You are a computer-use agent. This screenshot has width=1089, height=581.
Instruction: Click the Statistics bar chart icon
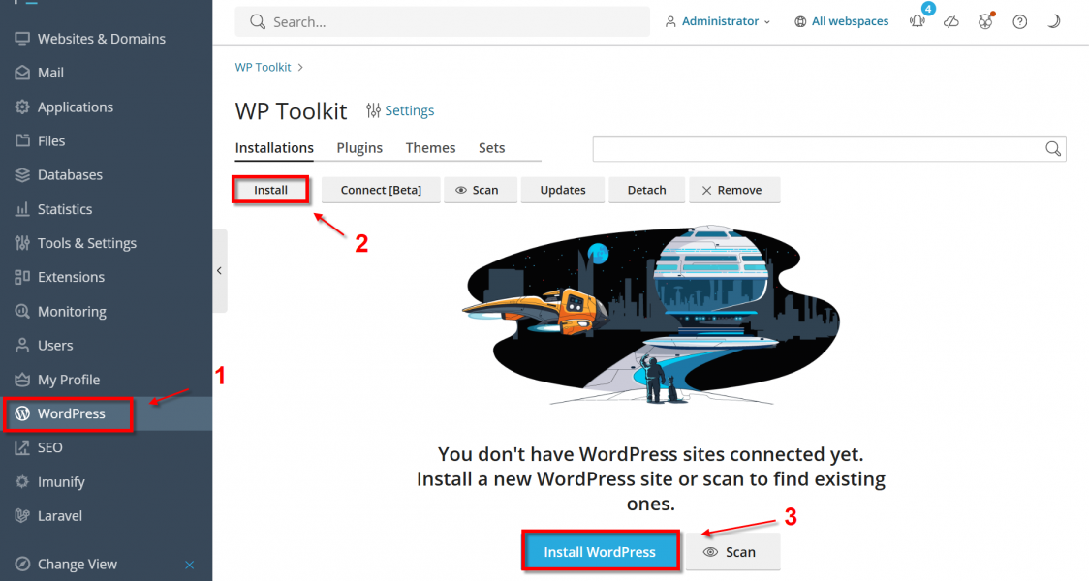(22, 209)
